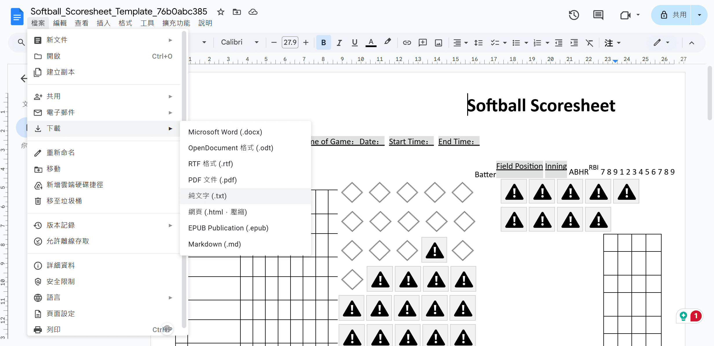Click the Field Position header link
The image size is (714, 346).
(519, 166)
